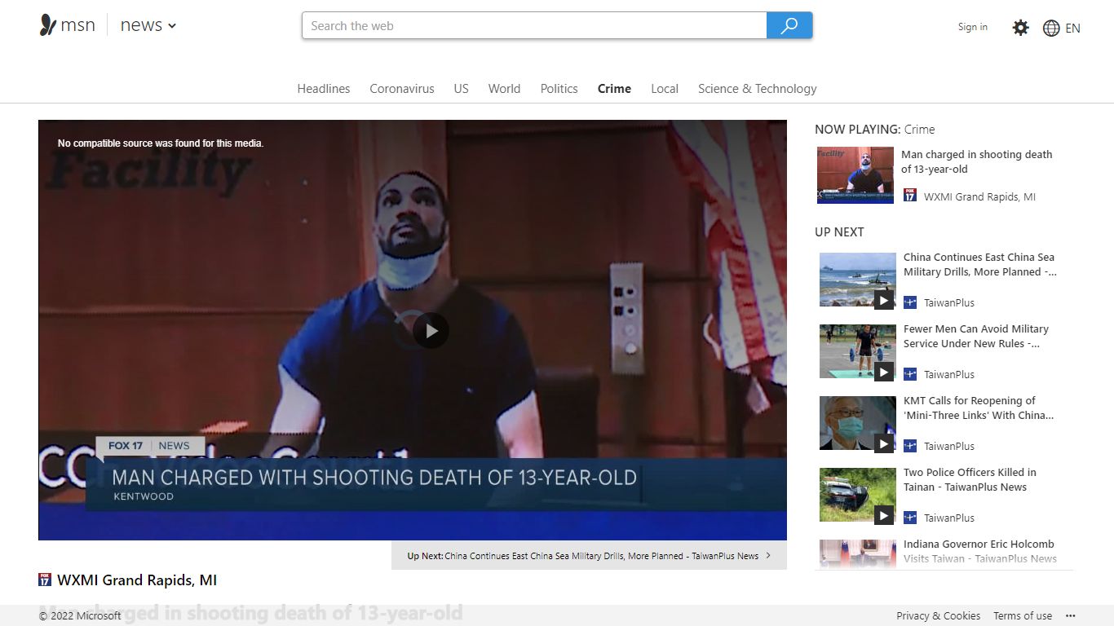Viewport: 1114px width, 626px height.
Task: Click TaiwanPlus icon under KMT story
Action: point(910,446)
